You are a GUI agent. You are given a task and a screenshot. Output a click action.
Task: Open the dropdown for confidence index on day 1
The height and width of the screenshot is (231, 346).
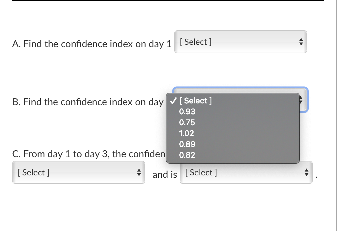[x=240, y=42]
